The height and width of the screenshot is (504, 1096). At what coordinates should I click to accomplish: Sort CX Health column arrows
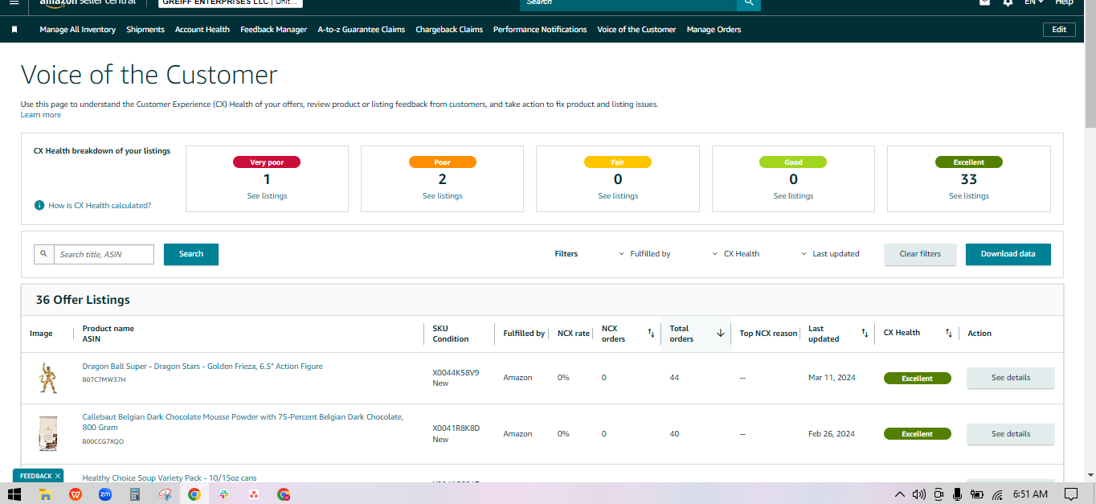(948, 333)
